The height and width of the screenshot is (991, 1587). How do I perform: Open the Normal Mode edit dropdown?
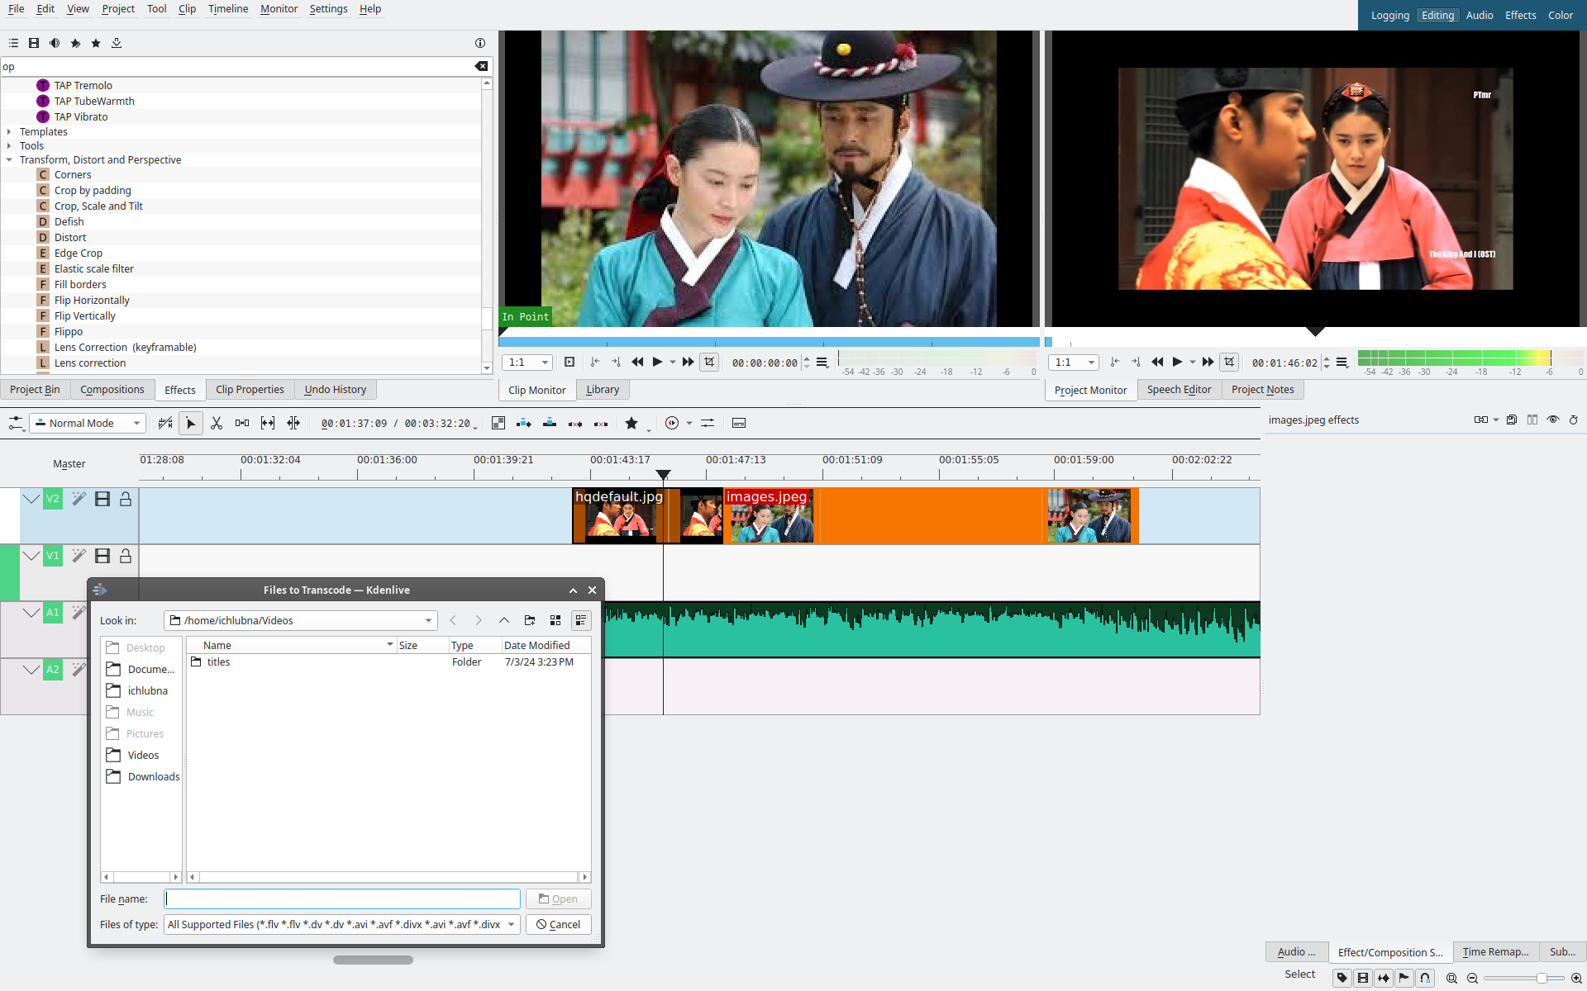88,423
